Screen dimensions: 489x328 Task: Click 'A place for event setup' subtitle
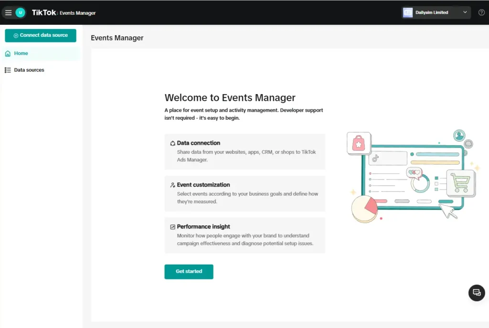244,114
